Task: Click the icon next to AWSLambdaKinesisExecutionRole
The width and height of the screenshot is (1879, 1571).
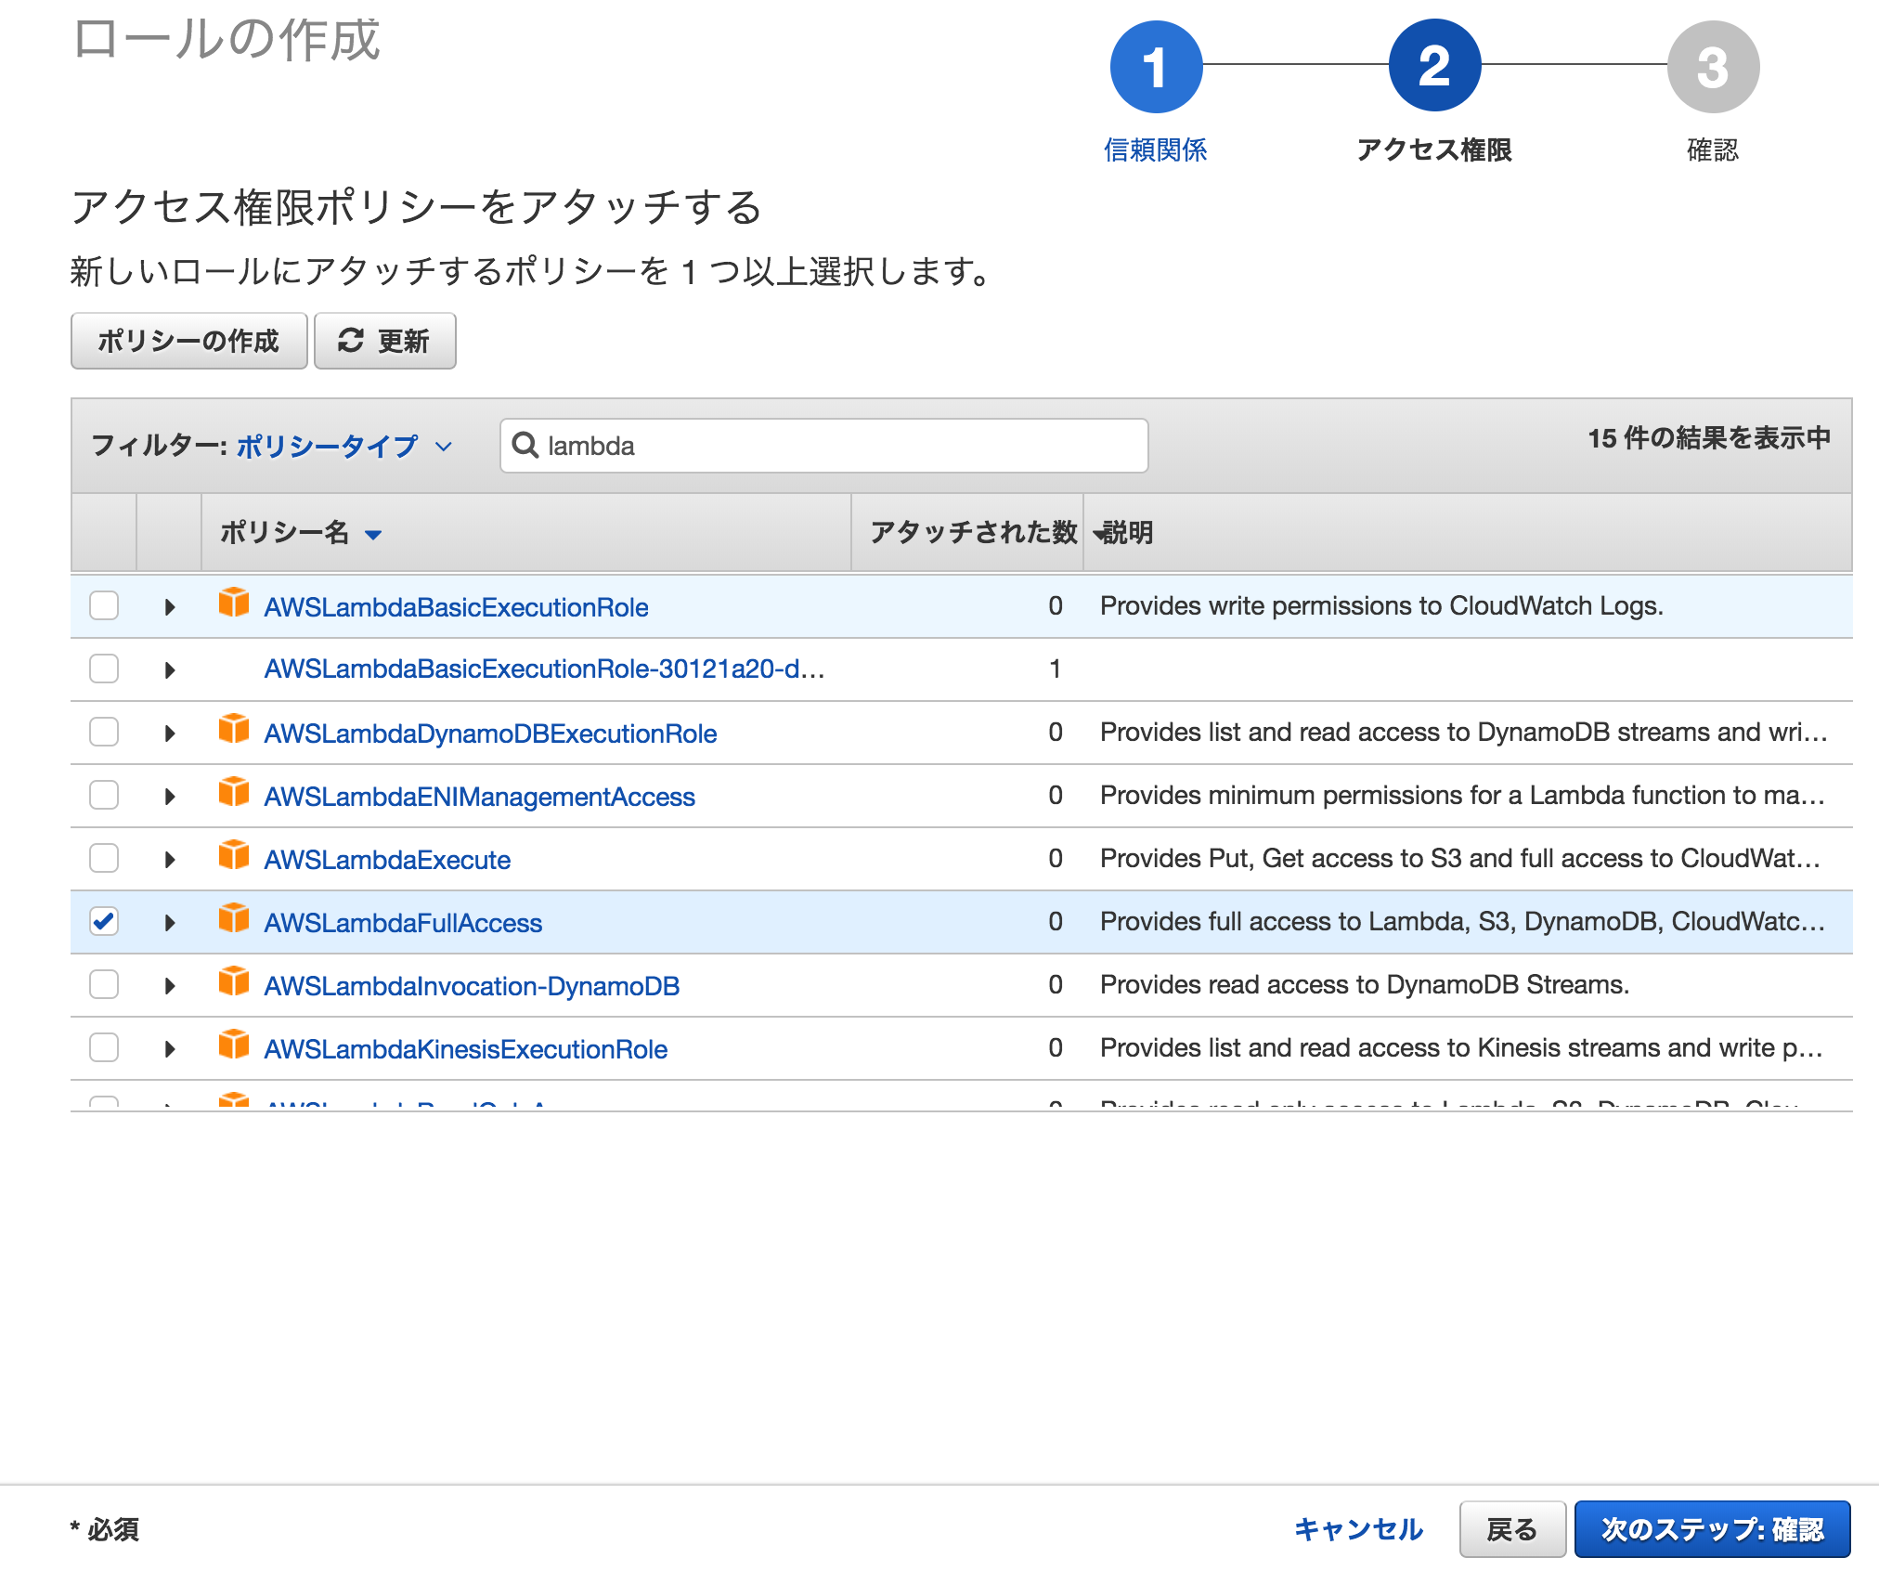Action: 233,1045
